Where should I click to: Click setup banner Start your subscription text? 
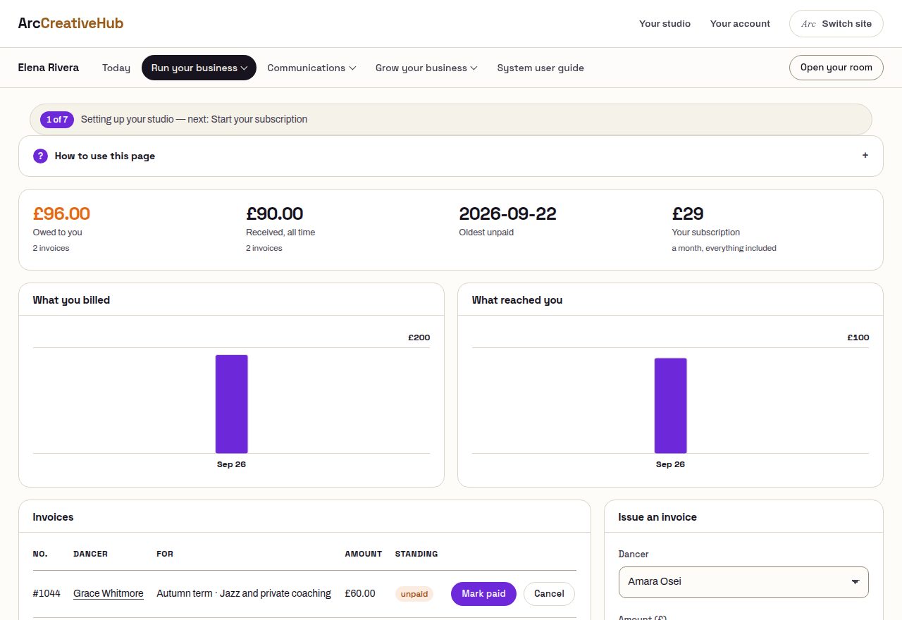[x=259, y=119]
